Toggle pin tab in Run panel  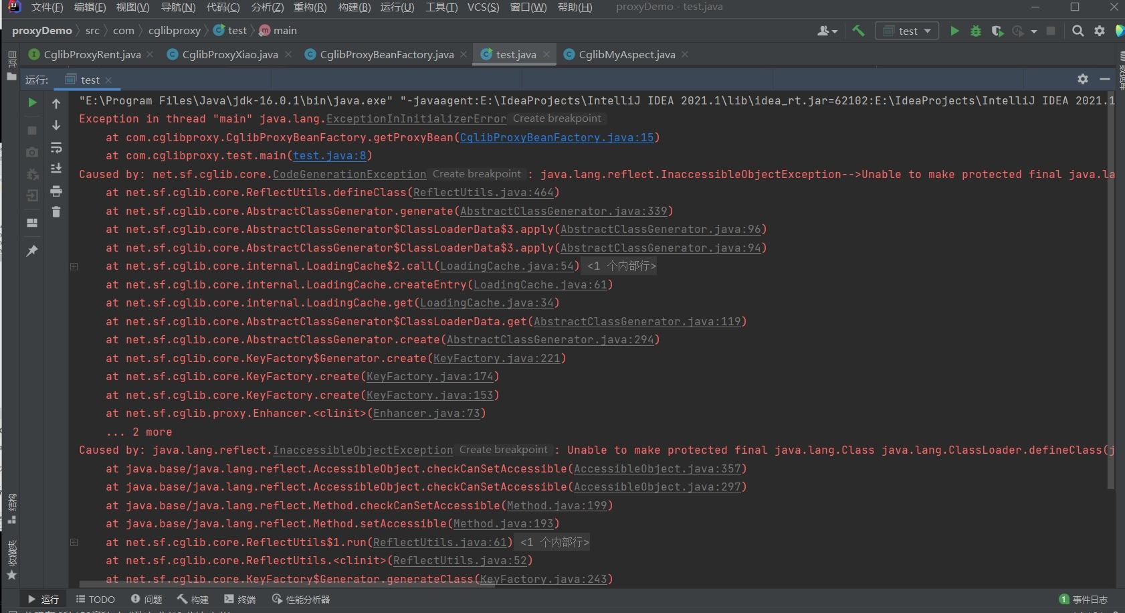coord(32,251)
